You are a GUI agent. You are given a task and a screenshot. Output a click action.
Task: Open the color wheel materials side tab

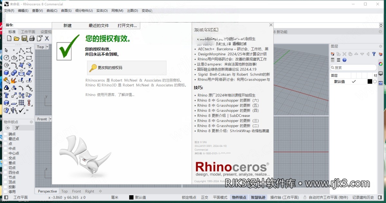381,64
